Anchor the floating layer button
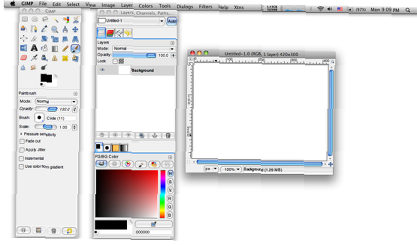The image size is (417, 246). click(x=155, y=136)
